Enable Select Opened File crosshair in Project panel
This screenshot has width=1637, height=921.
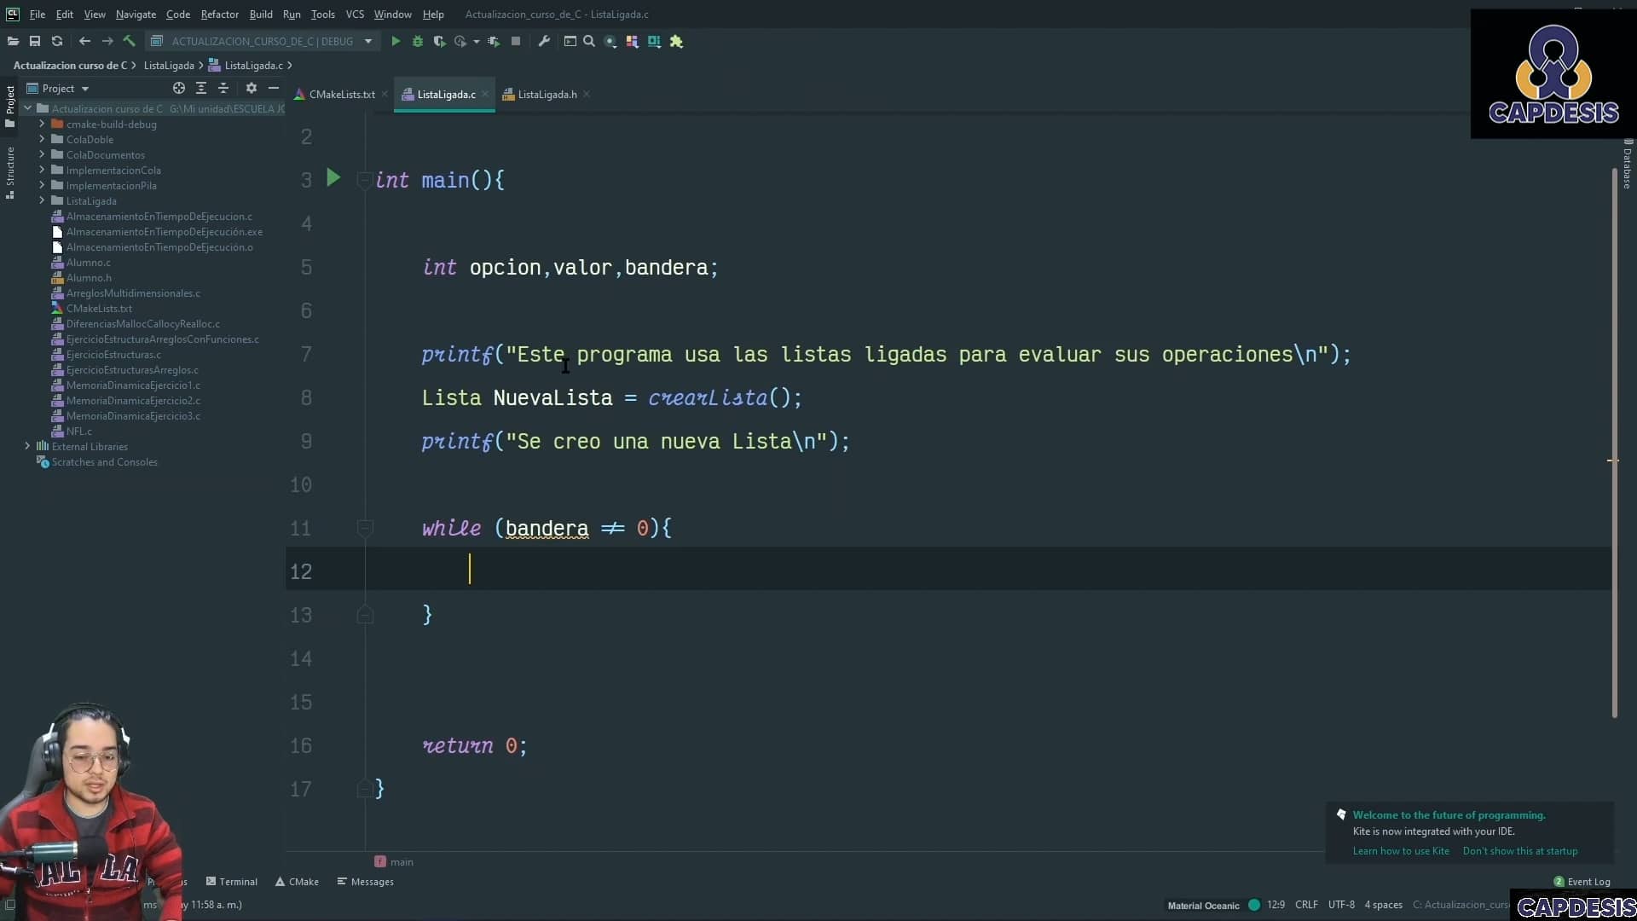[x=179, y=88]
